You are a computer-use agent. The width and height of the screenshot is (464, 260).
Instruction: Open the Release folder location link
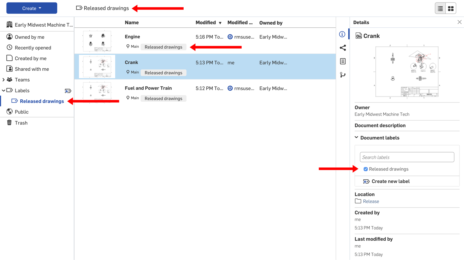371,201
